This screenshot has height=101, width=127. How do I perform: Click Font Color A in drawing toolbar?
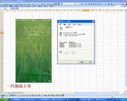pos(49,95)
